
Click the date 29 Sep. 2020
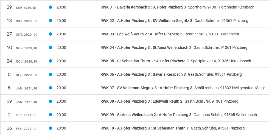click(x=21, y=7)
